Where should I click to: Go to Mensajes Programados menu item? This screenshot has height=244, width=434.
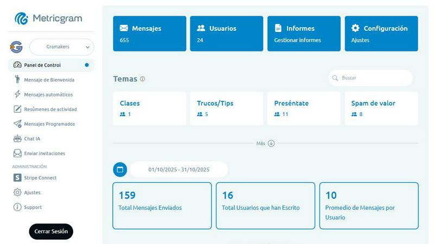click(x=49, y=124)
